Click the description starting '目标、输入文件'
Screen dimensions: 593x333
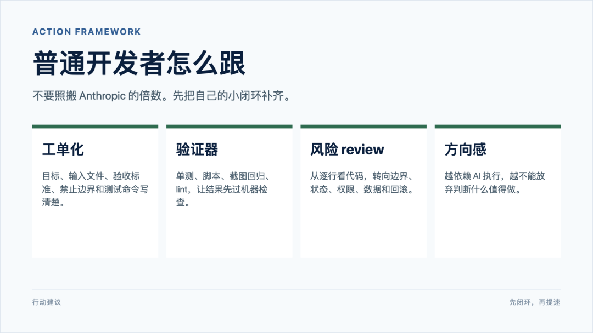tap(95, 189)
